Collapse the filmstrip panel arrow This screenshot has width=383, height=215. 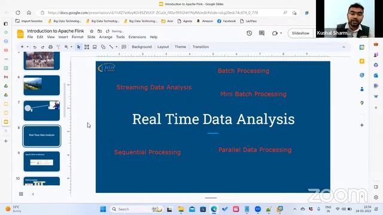click(x=33, y=194)
